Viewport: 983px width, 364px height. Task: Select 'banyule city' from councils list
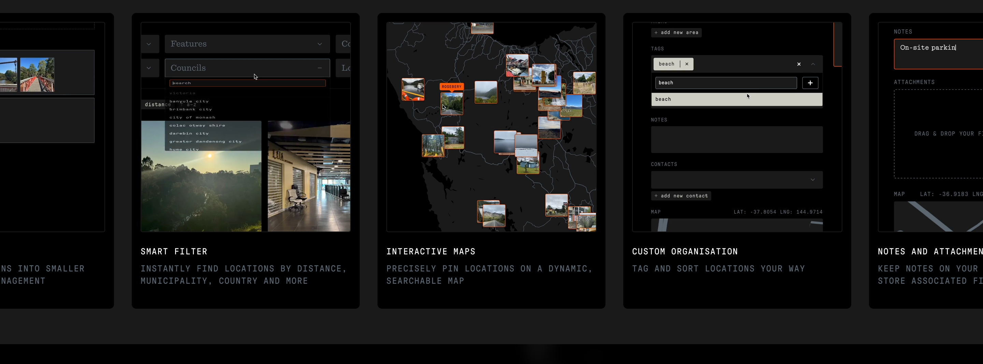point(189,102)
